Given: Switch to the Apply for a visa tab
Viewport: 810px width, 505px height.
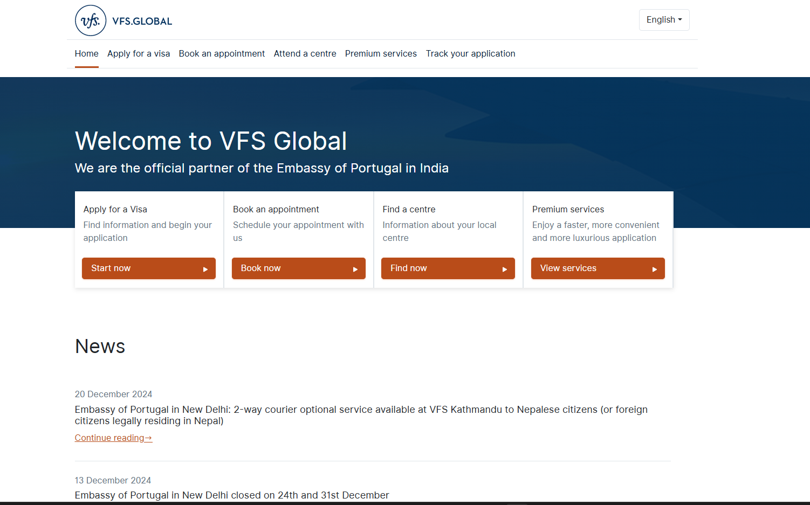Looking at the screenshot, I should [x=139, y=53].
